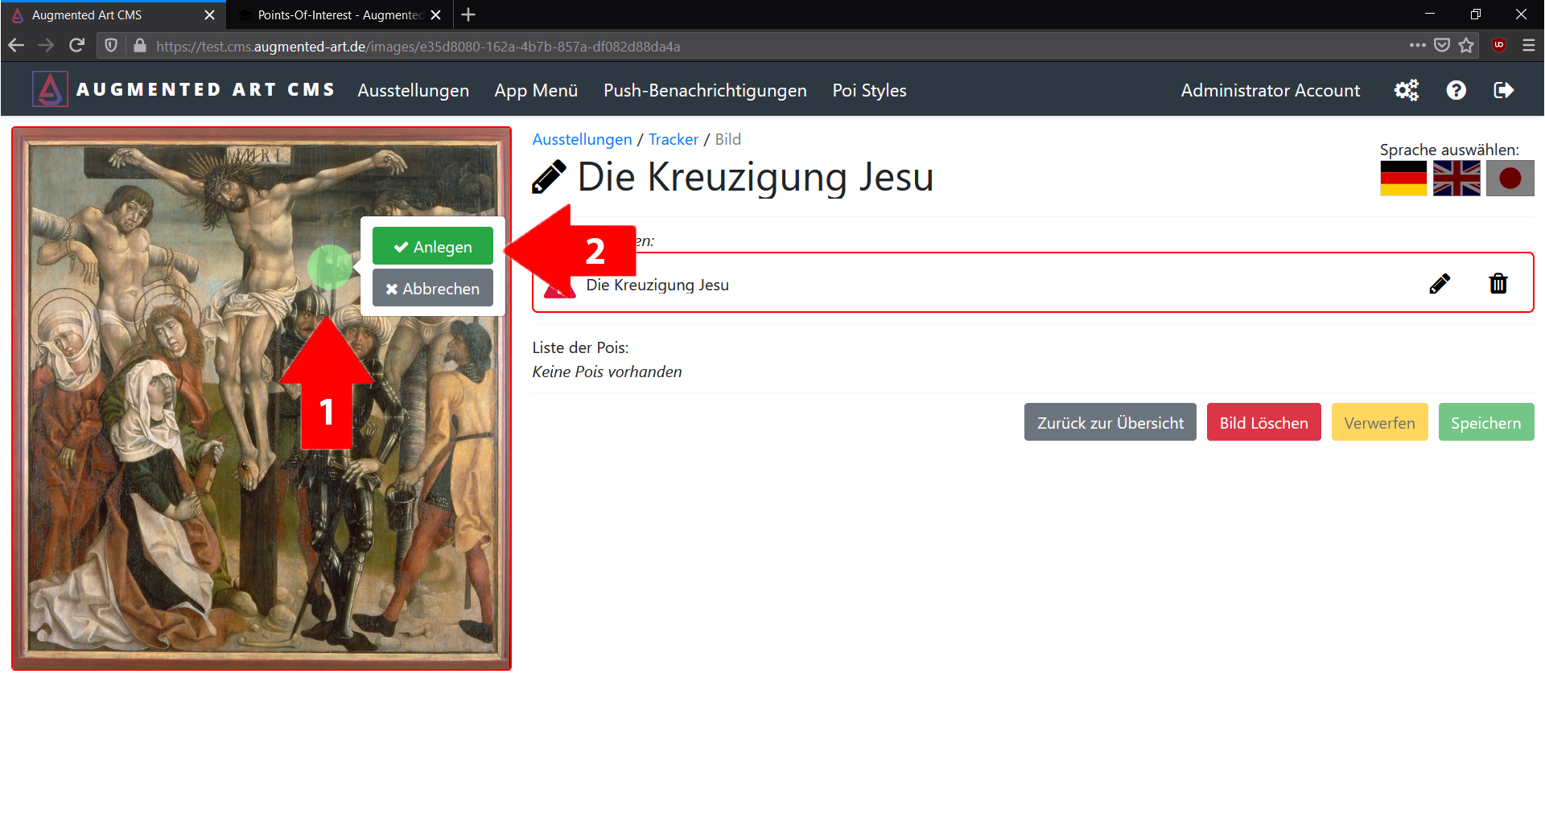Click the Augmented Art CMS logo
The image size is (1545, 838).
[50, 89]
